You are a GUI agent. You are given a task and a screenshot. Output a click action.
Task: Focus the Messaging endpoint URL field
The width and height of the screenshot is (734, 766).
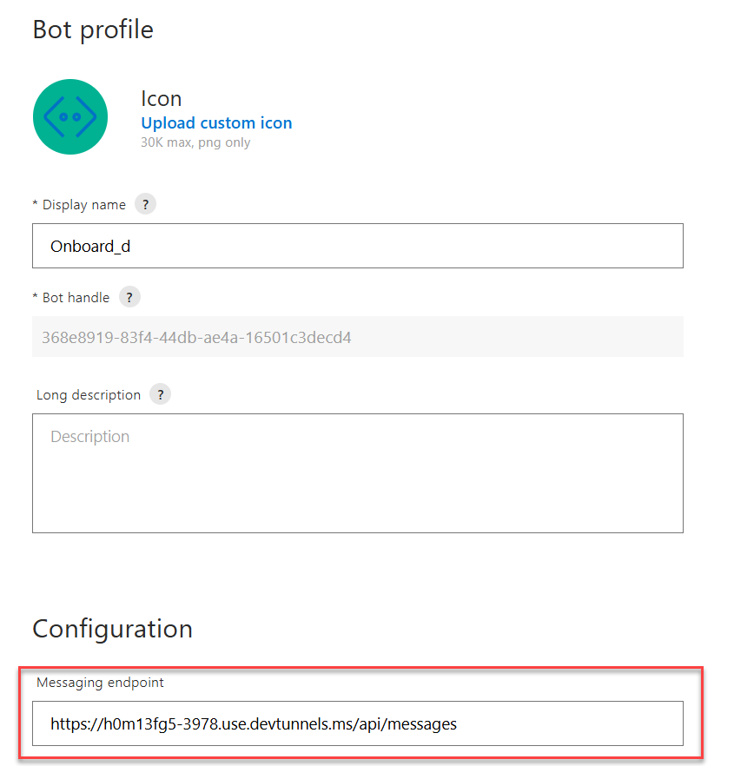click(358, 723)
